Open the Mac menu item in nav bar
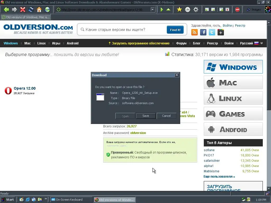Viewport: 271px width, 203px height. point(28,43)
